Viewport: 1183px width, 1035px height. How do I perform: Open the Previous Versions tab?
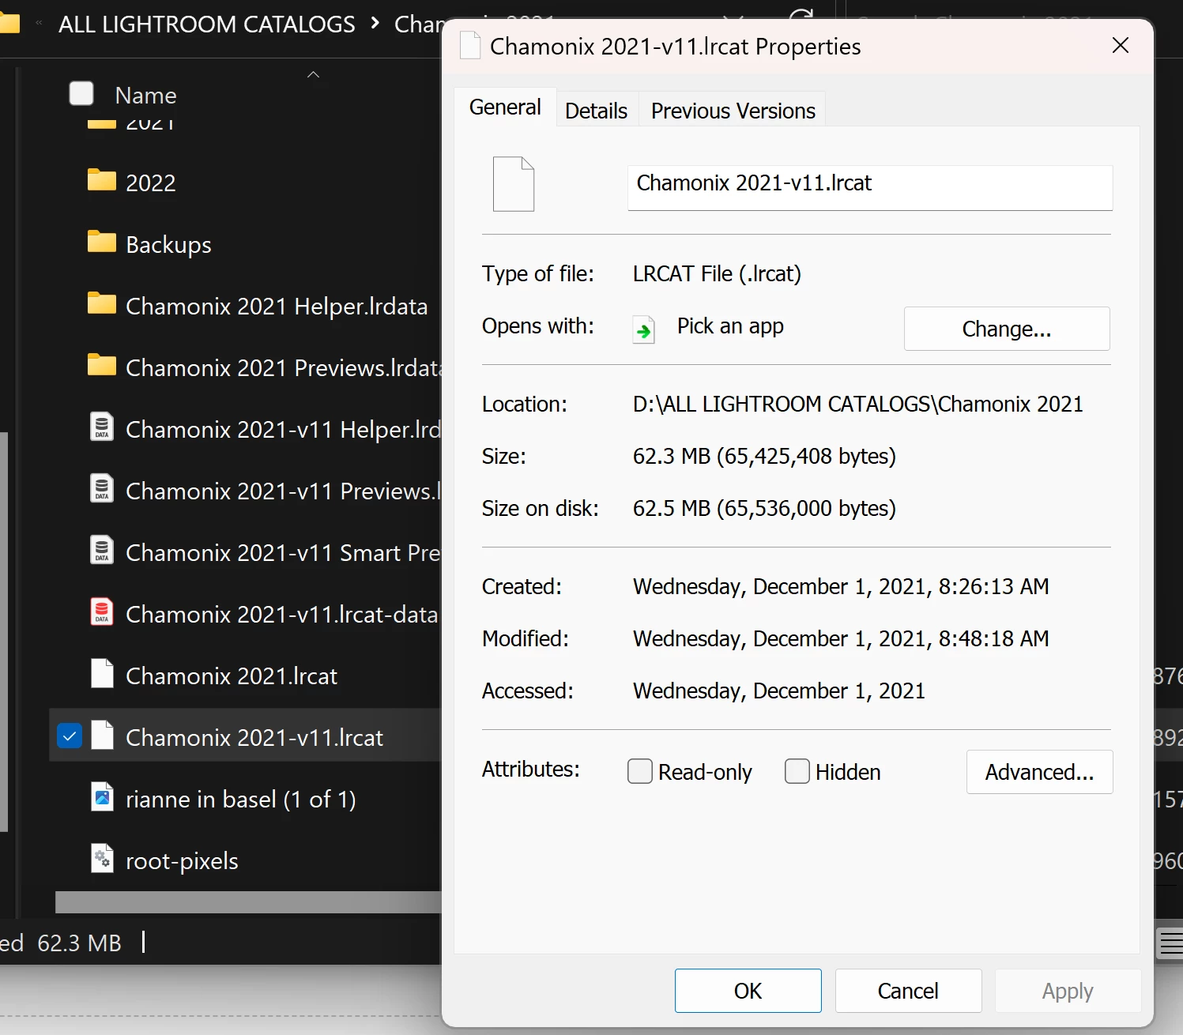(733, 111)
